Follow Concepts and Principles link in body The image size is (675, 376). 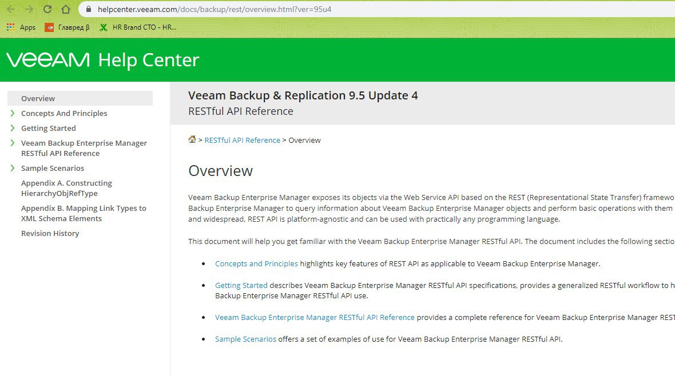(x=256, y=264)
